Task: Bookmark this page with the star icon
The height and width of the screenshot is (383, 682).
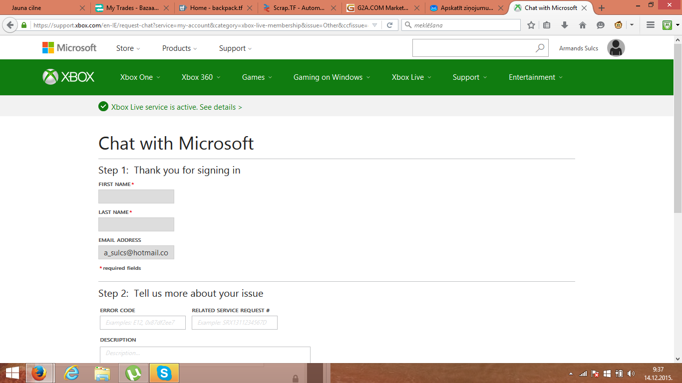Action: [531, 25]
